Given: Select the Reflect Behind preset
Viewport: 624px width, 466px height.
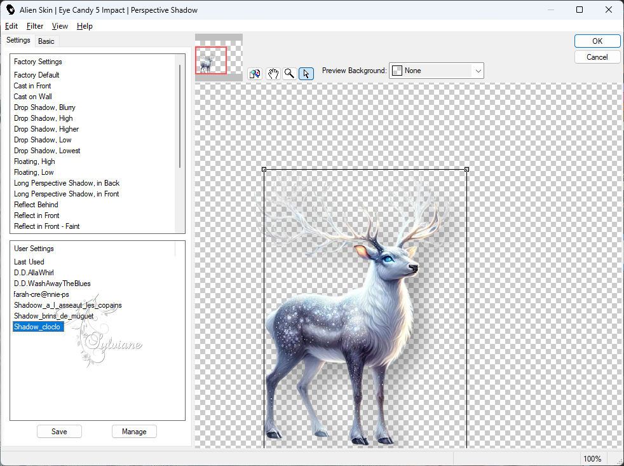Looking at the screenshot, I should click(x=36, y=204).
